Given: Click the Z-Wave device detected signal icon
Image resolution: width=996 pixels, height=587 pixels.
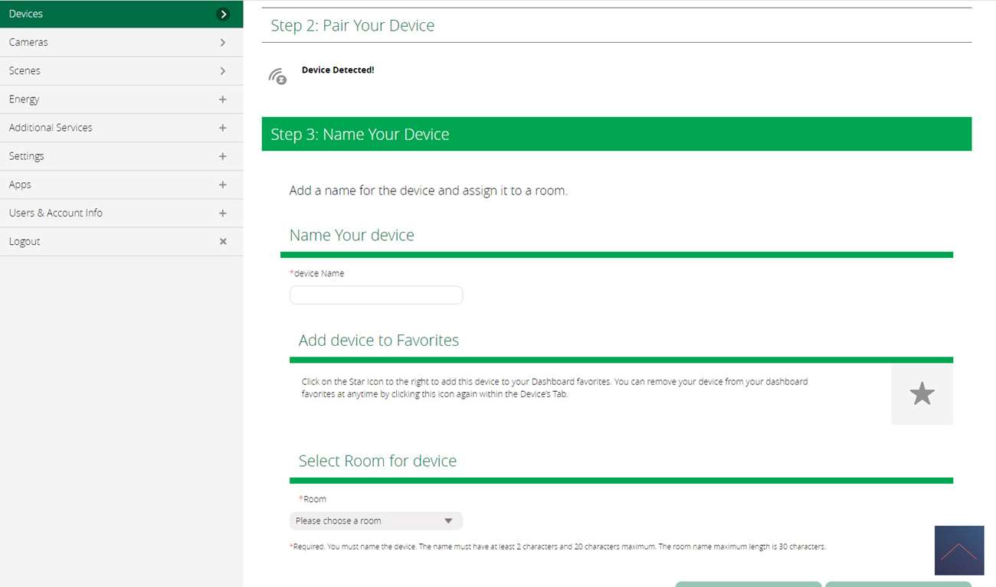Looking at the screenshot, I should coord(277,76).
